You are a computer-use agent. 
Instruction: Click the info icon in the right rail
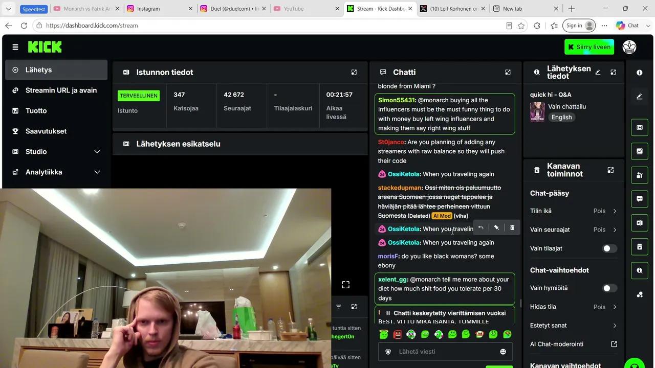[x=640, y=73]
